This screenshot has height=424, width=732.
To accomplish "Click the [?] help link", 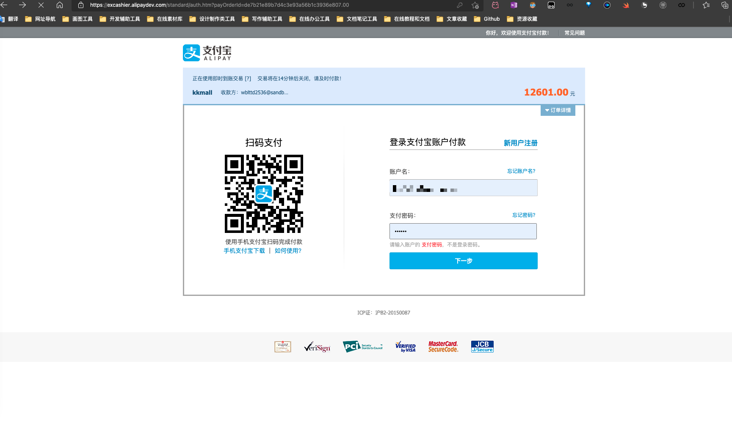I will 248,79.
